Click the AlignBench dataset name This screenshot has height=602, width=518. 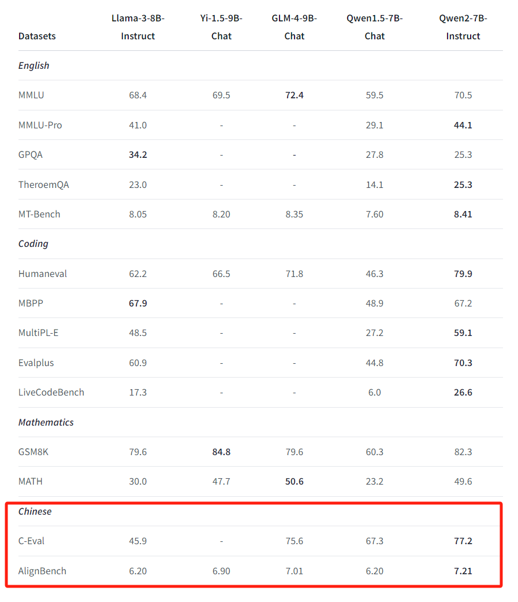(x=42, y=571)
